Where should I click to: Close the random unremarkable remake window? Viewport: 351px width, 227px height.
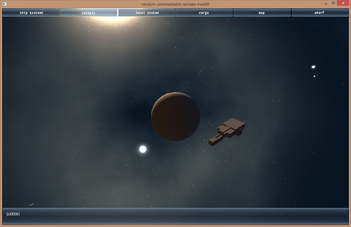pyautogui.click(x=343, y=3)
